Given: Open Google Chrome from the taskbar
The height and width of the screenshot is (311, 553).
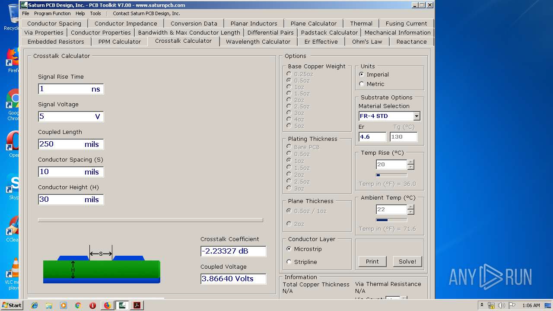Looking at the screenshot, I should click(78, 305).
